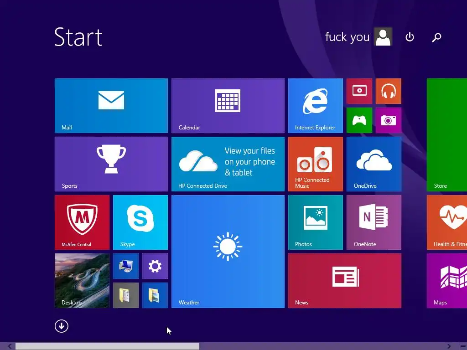The width and height of the screenshot is (467, 350).
Task: Click the power options button
Action: 410,37
